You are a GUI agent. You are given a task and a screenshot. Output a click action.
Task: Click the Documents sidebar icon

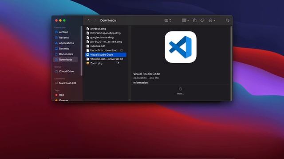tap(56, 54)
